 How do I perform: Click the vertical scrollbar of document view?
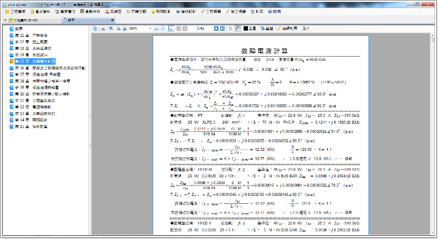click(432, 134)
